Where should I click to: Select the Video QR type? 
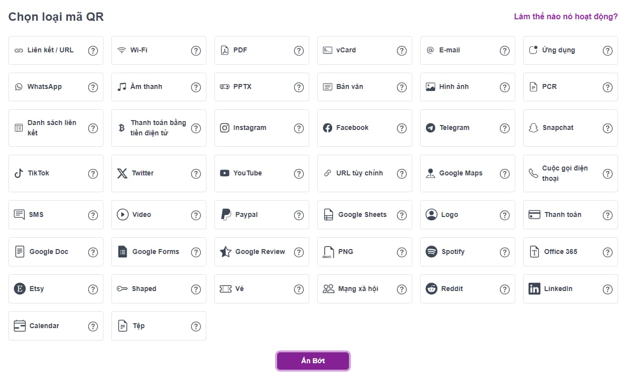159,215
